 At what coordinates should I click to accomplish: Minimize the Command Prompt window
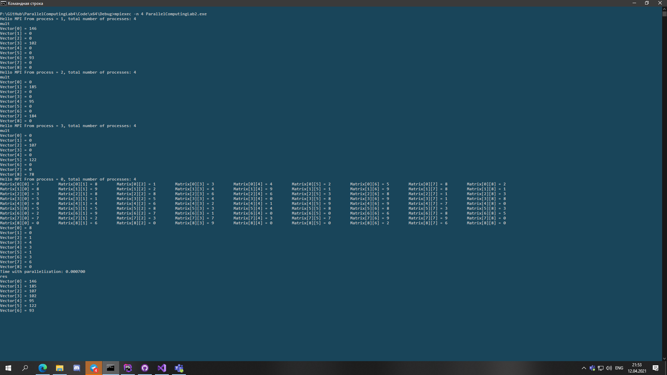coord(634,3)
